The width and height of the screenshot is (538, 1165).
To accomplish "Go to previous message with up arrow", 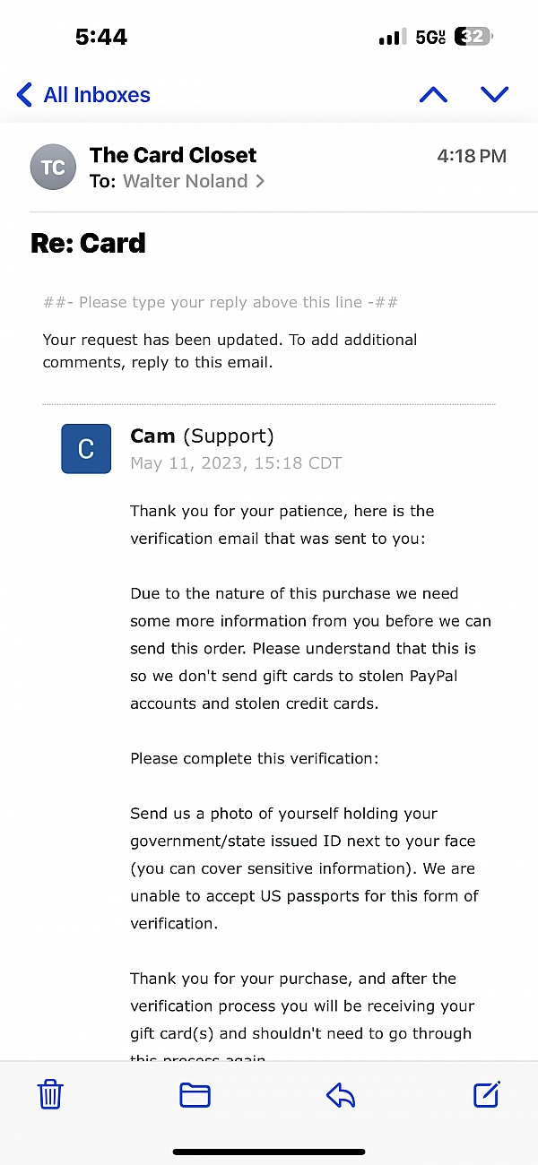I will [x=433, y=94].
